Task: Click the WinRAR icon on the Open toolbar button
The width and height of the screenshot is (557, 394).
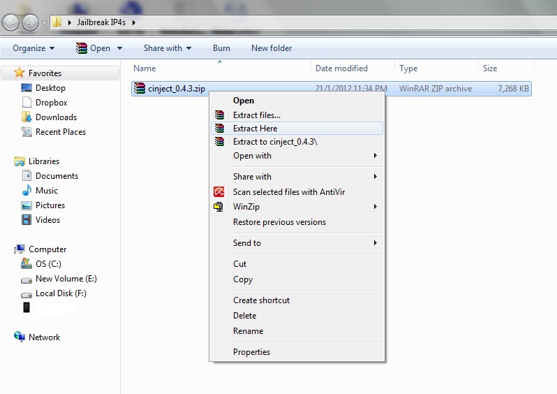Action: (x=82, y=48)
